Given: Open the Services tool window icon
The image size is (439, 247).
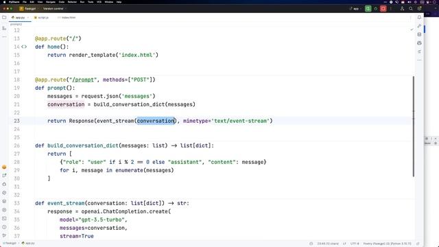Looking at the screenshot, I should point(4,210).
